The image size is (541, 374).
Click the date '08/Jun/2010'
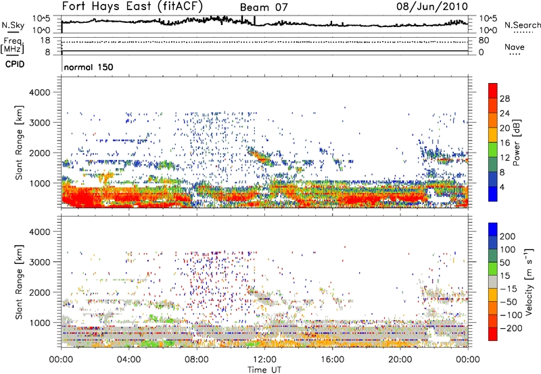432,7
